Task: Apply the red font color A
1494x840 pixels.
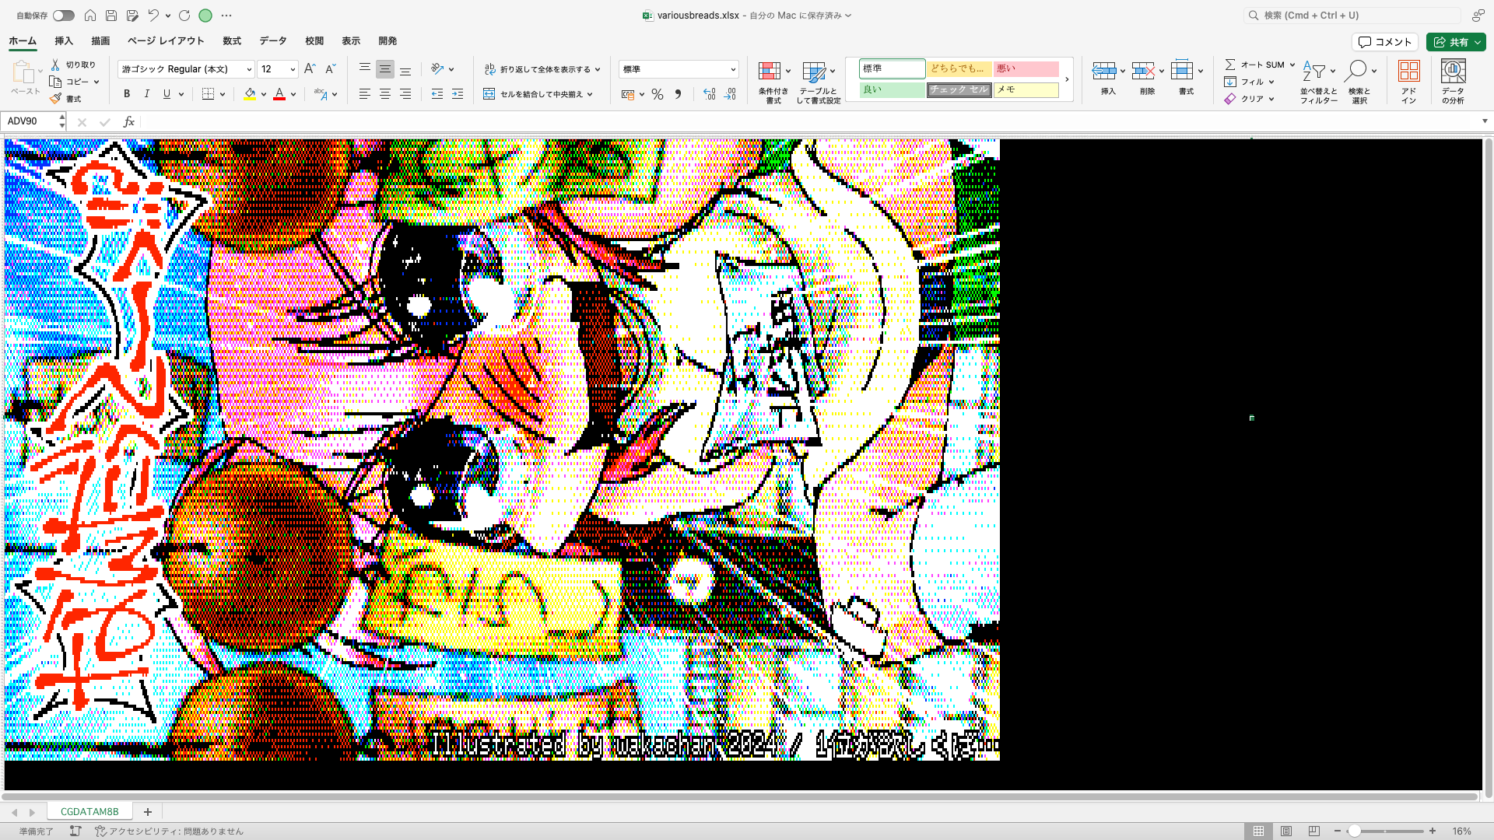Action: 279,94
